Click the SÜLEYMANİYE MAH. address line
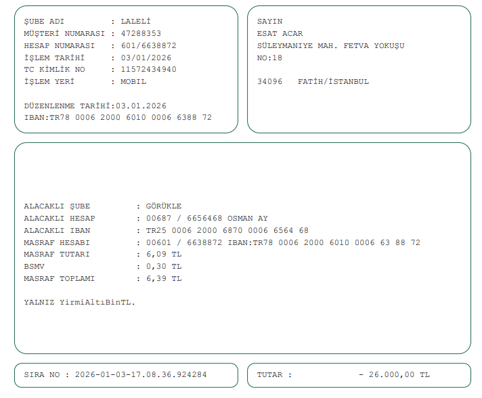482x398 pixels. coord(331,45)
